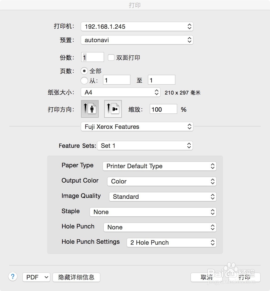Viewport: 270px width, 291px height.
Task: Select the 全部 pages radio button
Action: click(x=84, y=71)
